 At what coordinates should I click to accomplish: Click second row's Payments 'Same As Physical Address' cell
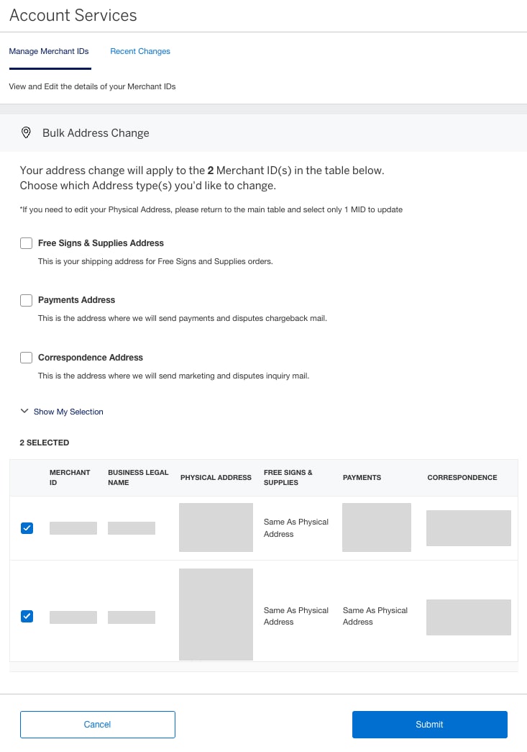click(375, 616)
